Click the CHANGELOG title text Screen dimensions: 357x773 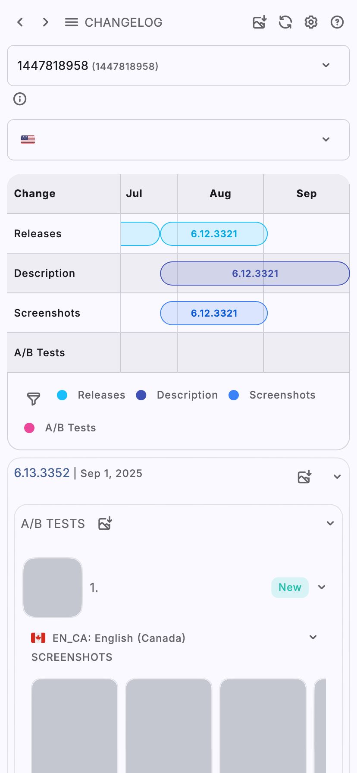[124, 22]
